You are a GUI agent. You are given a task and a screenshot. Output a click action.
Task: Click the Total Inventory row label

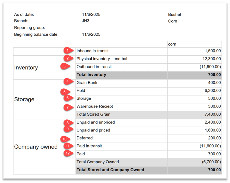click(91, 75)
